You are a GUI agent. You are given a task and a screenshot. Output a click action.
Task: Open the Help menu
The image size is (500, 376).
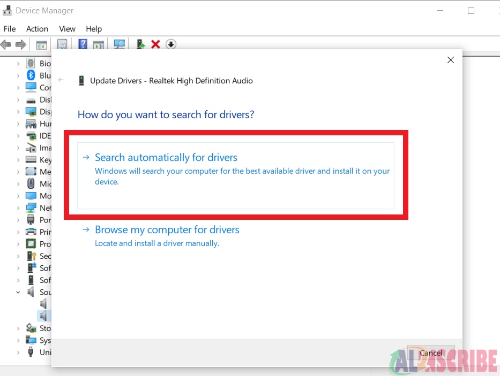pyautogui.click(x=94, y=29)
